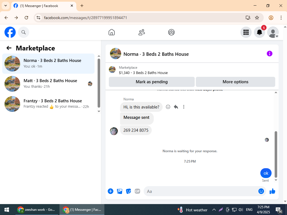Open the Groups icon
This screenshot has height=215, width=287.
[x=171, y=32]
